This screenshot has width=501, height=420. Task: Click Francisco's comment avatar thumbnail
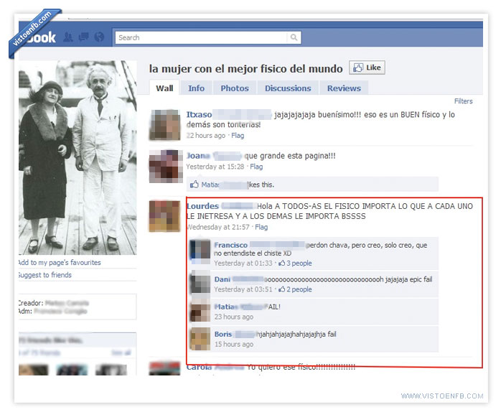point(201,250)
